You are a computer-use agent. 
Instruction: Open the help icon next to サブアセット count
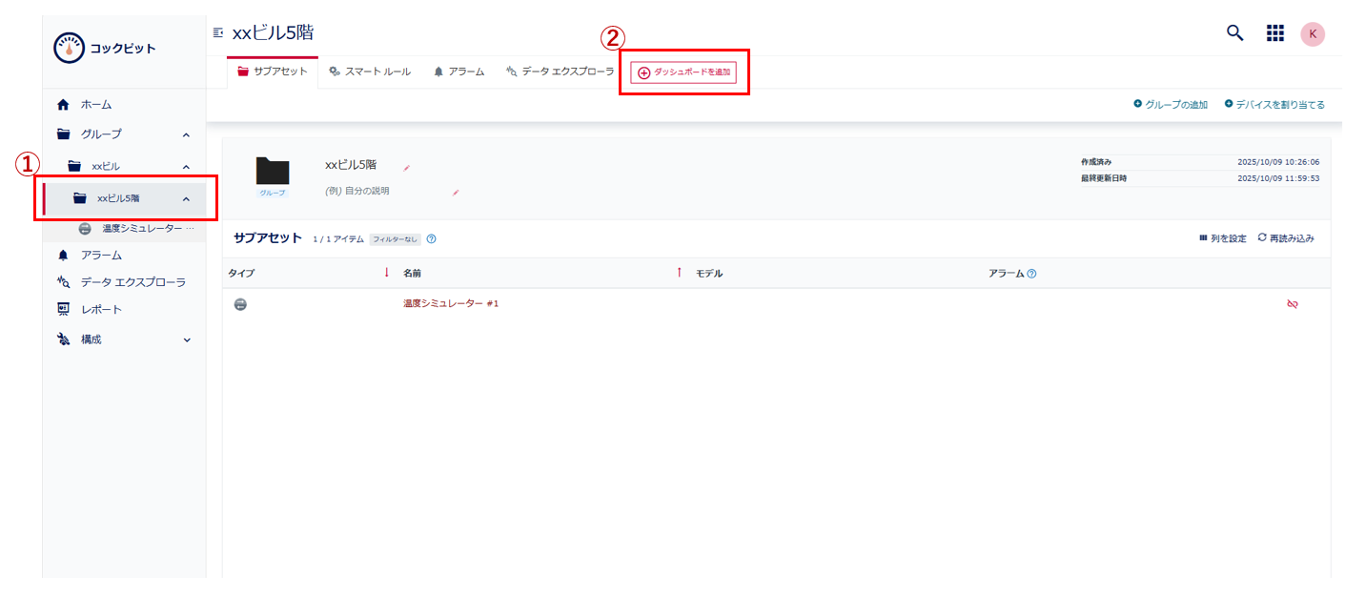pos(432,239)
